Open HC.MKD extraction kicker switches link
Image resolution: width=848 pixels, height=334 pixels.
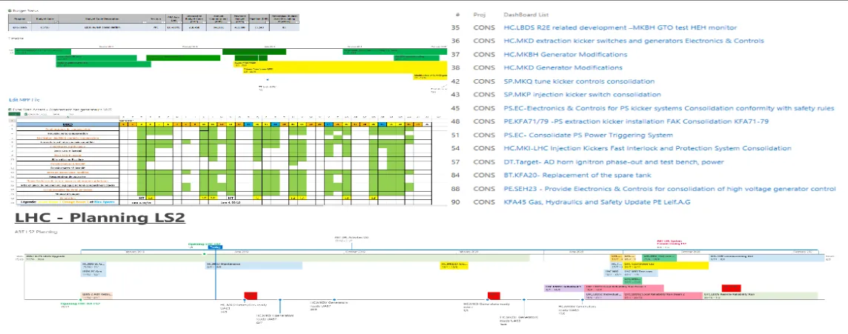633,41
